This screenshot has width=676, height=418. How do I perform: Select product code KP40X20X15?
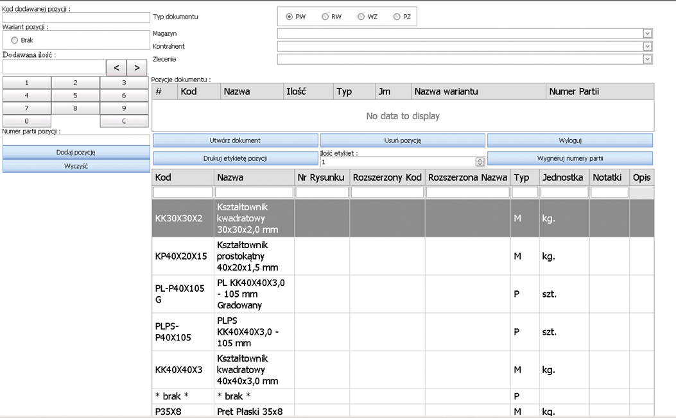pos(181,256)
